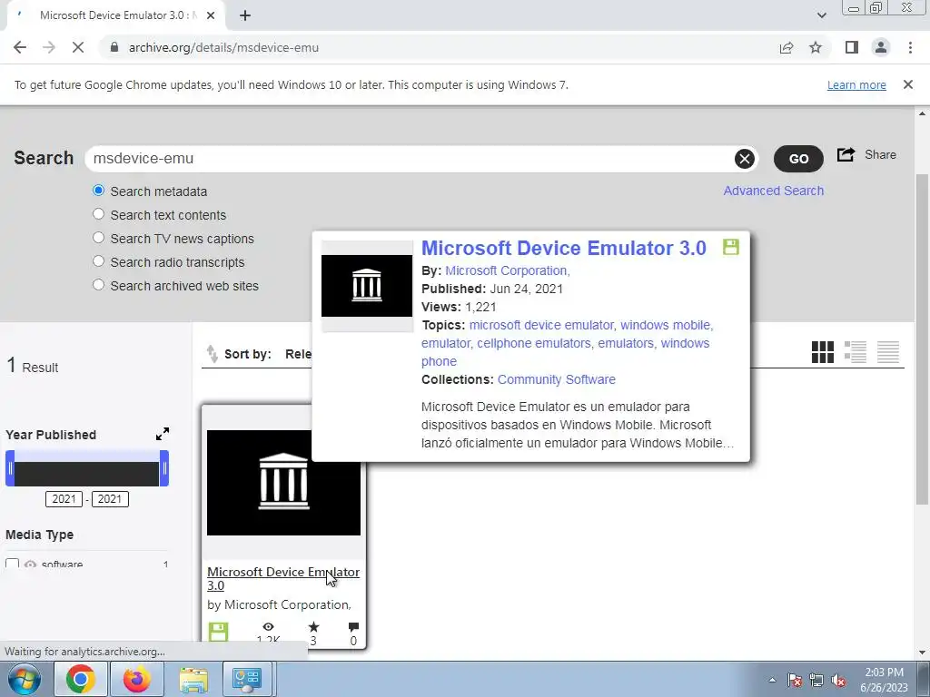
Task: Select Search text contents option
Action: coord(98,213)
